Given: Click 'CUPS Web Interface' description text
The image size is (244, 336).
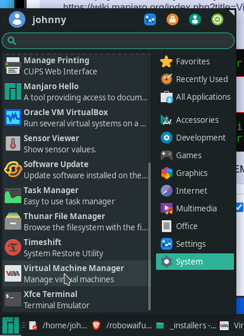Looking at the screenshot, I should tap(60, 71).
